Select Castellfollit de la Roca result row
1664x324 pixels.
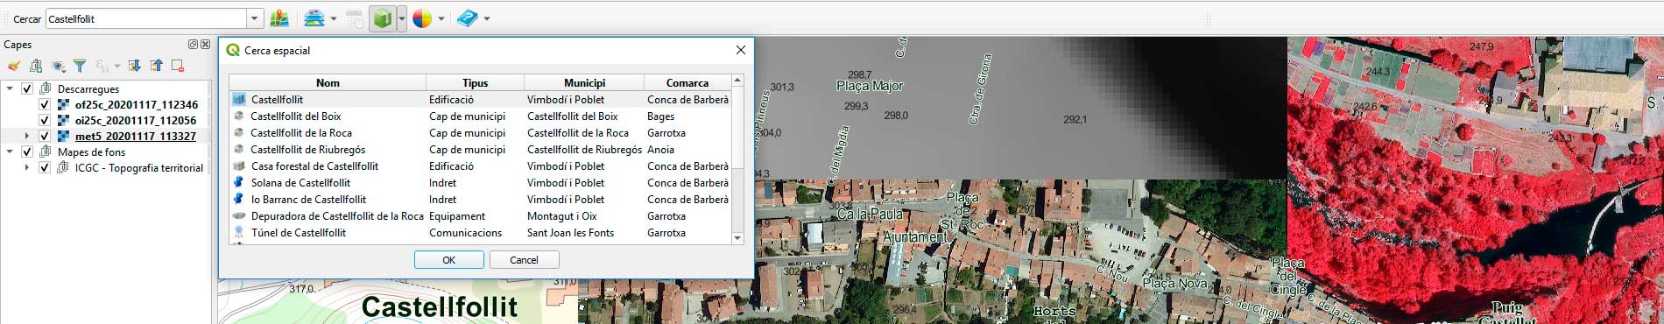pos(480,133)
